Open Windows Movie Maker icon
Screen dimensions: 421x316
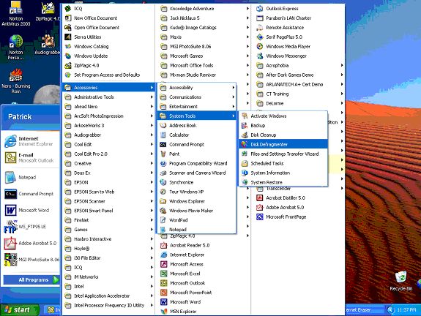click(163, 211)
